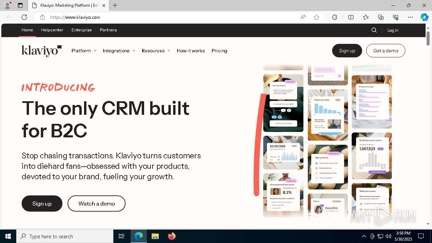Launch the Copilot sidebar icon
The width and height of the screenshot is (432, 243).
(x=424, y=17)
